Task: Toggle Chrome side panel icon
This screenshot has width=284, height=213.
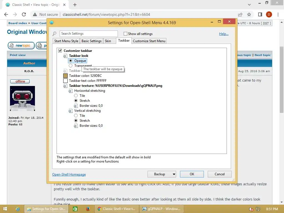Action: tap(260, 14)
